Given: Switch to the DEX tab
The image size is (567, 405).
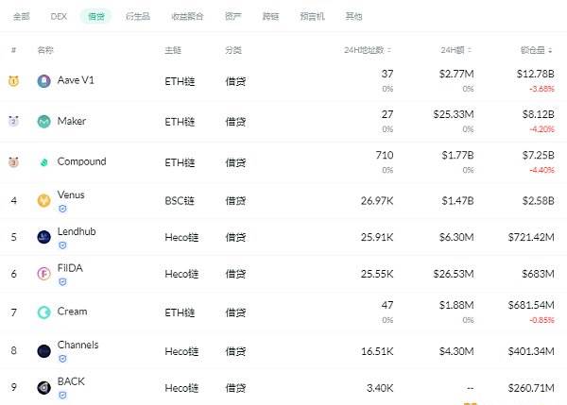Looking at the screenshot, I should (x=59, y=16).
